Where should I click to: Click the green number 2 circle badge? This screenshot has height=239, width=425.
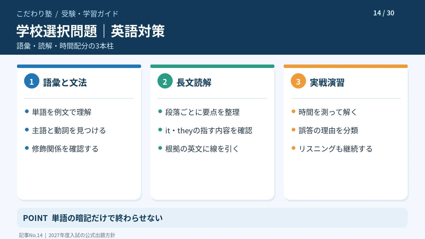tap(165, 81)
